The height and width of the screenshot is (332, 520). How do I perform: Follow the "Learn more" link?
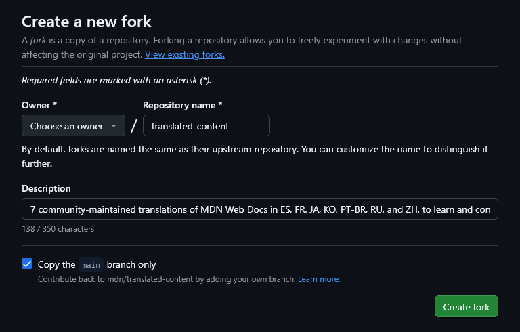click(x=319, y=279)
